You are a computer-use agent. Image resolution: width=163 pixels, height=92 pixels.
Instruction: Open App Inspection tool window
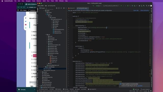tap(92, 89)
